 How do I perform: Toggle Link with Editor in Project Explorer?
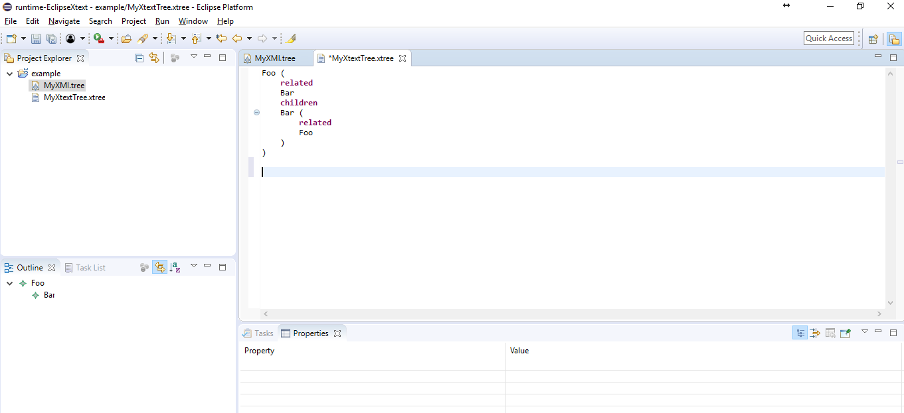click(154, 58)
